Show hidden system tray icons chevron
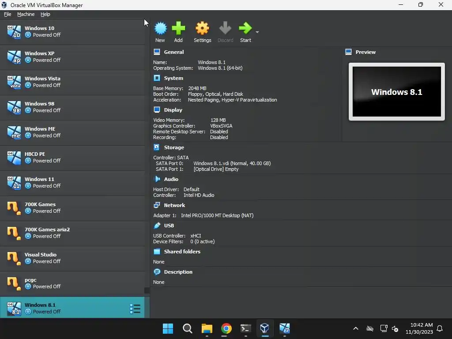This screenshot has width=452, height=339. click(356, 328)
